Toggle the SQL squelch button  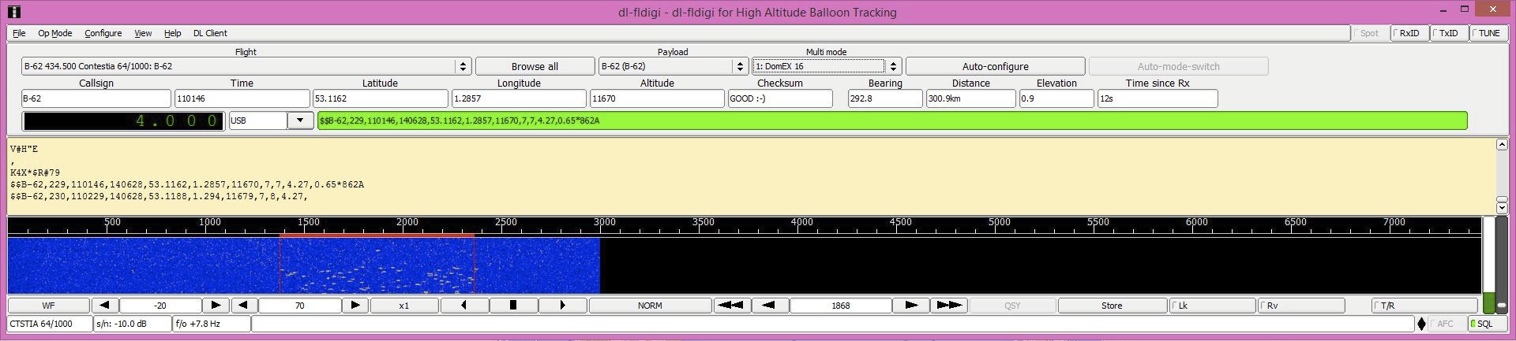pyautogui.click(x=1487, y=324)
